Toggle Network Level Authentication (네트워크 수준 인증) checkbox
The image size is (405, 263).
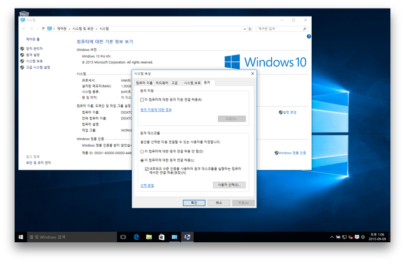click(x=147, y=169)
